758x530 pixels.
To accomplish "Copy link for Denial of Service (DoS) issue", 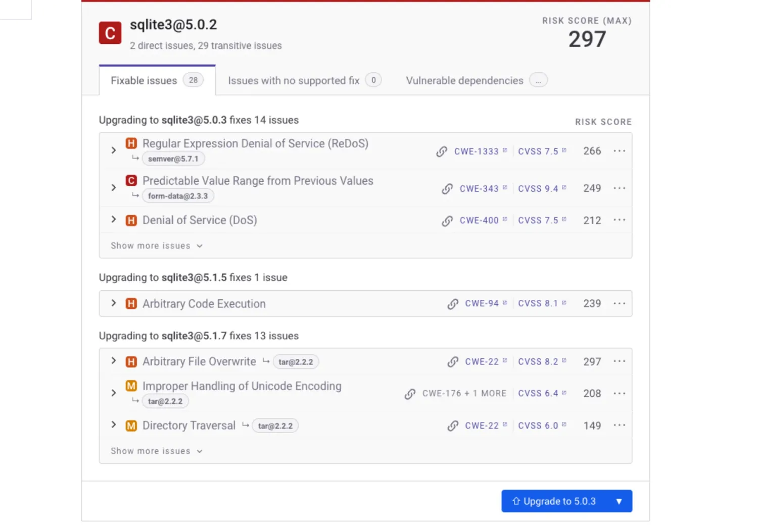I will point(447,221).
